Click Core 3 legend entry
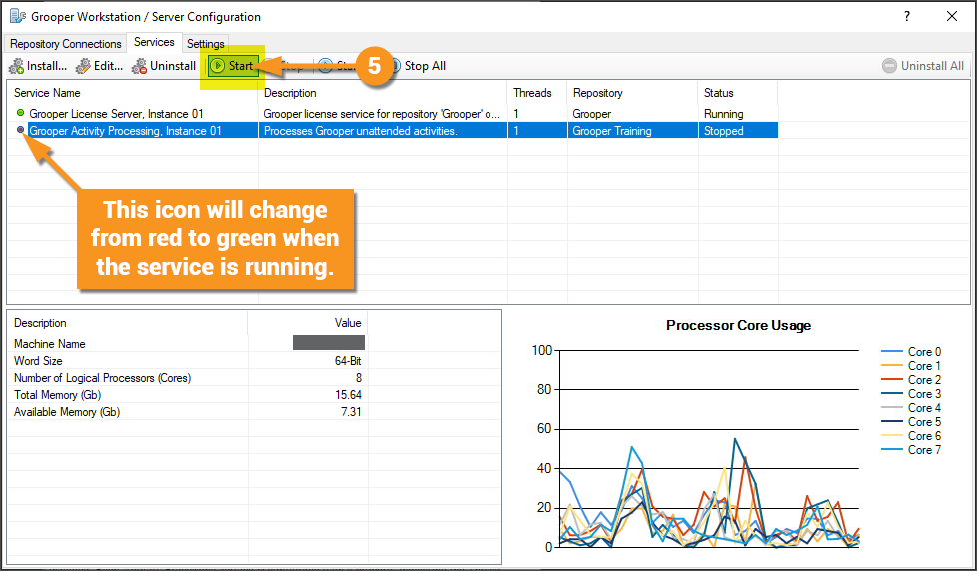977x571 pixels. point(911,394)
